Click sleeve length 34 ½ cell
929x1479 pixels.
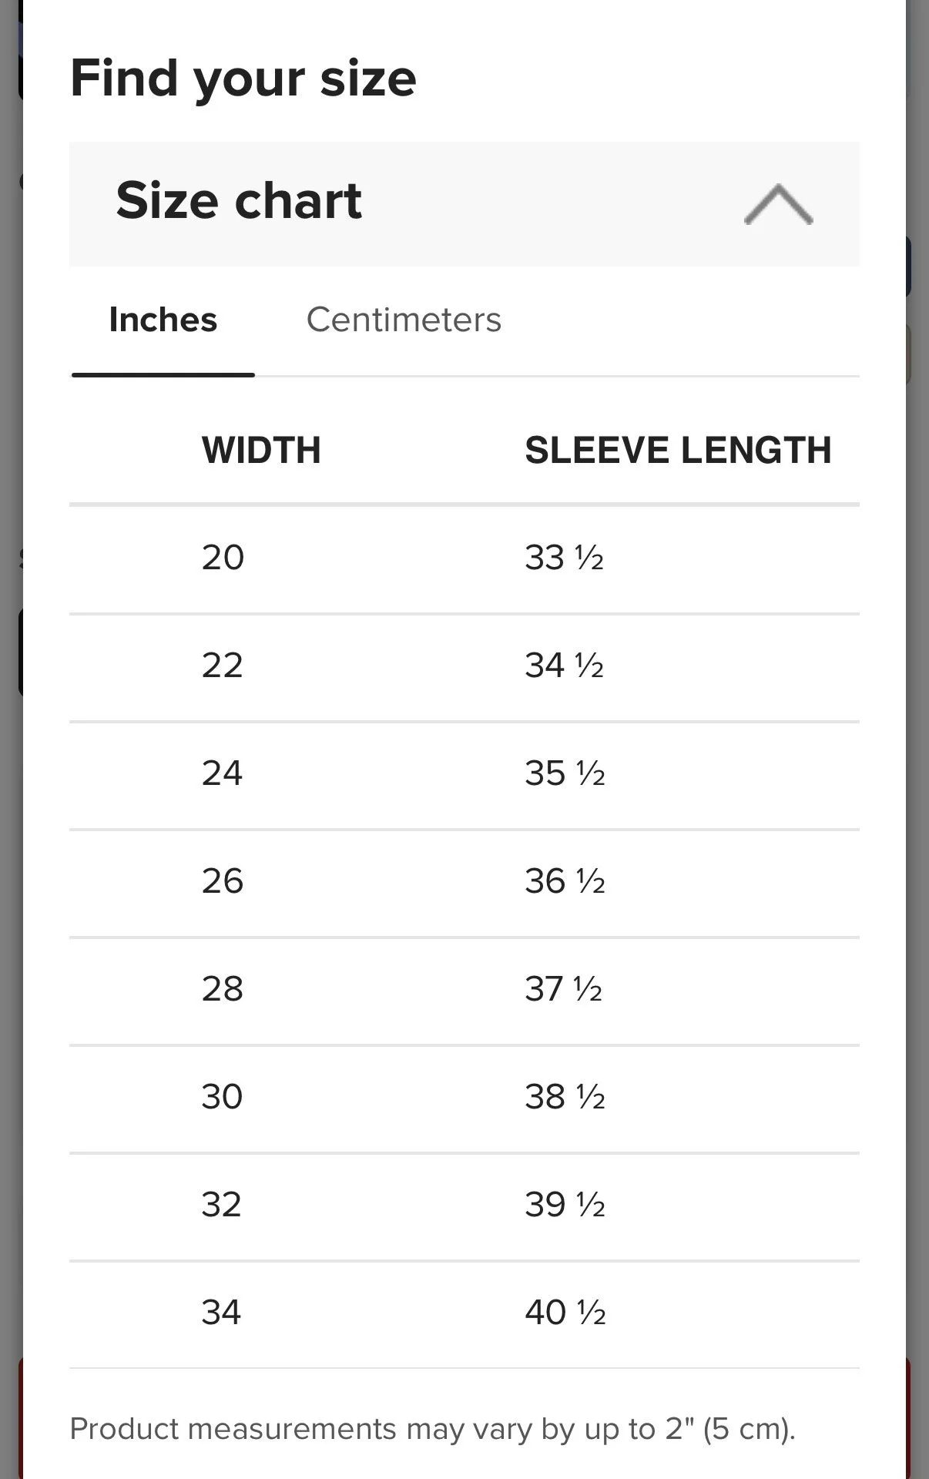(x=564, y=666)
